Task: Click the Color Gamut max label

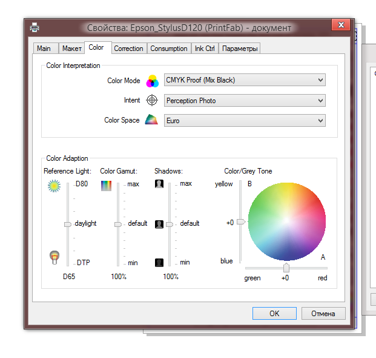Action: [133, 184]
